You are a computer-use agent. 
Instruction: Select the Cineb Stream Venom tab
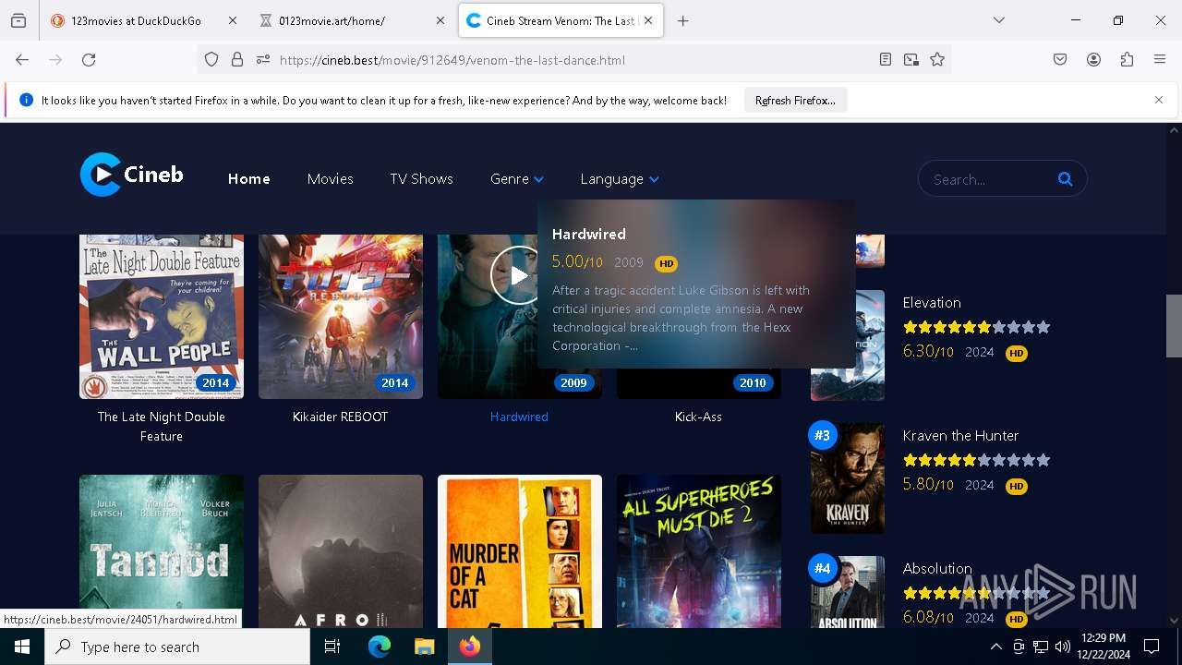point(561,20)
